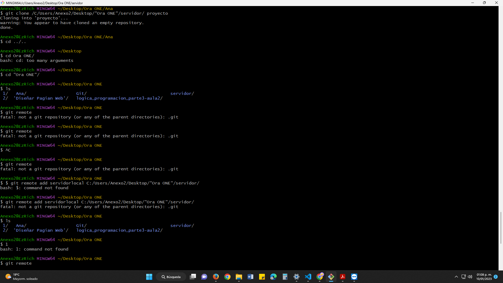The width and height of the screenshot is (503, 283).
Task: Open File Explorer from the taskbar
Action: [x=239, y=277]
